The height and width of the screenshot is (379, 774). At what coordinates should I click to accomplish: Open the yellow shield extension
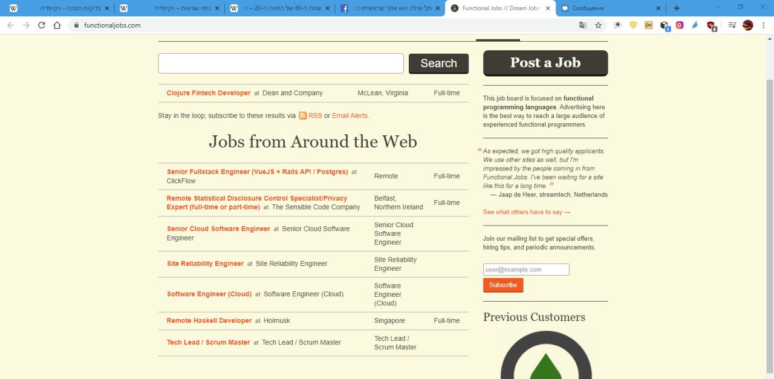[633, 25]
